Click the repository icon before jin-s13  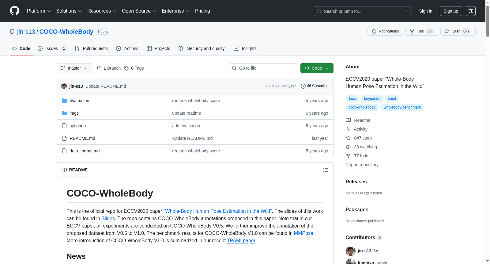12,32
